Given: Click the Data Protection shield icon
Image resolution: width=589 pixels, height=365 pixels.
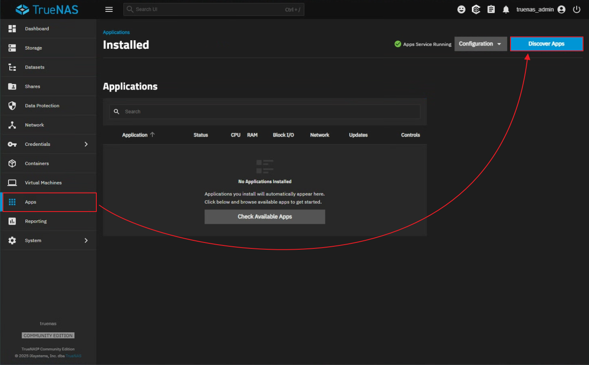Looking at the screenshot, I should [12, 106].
